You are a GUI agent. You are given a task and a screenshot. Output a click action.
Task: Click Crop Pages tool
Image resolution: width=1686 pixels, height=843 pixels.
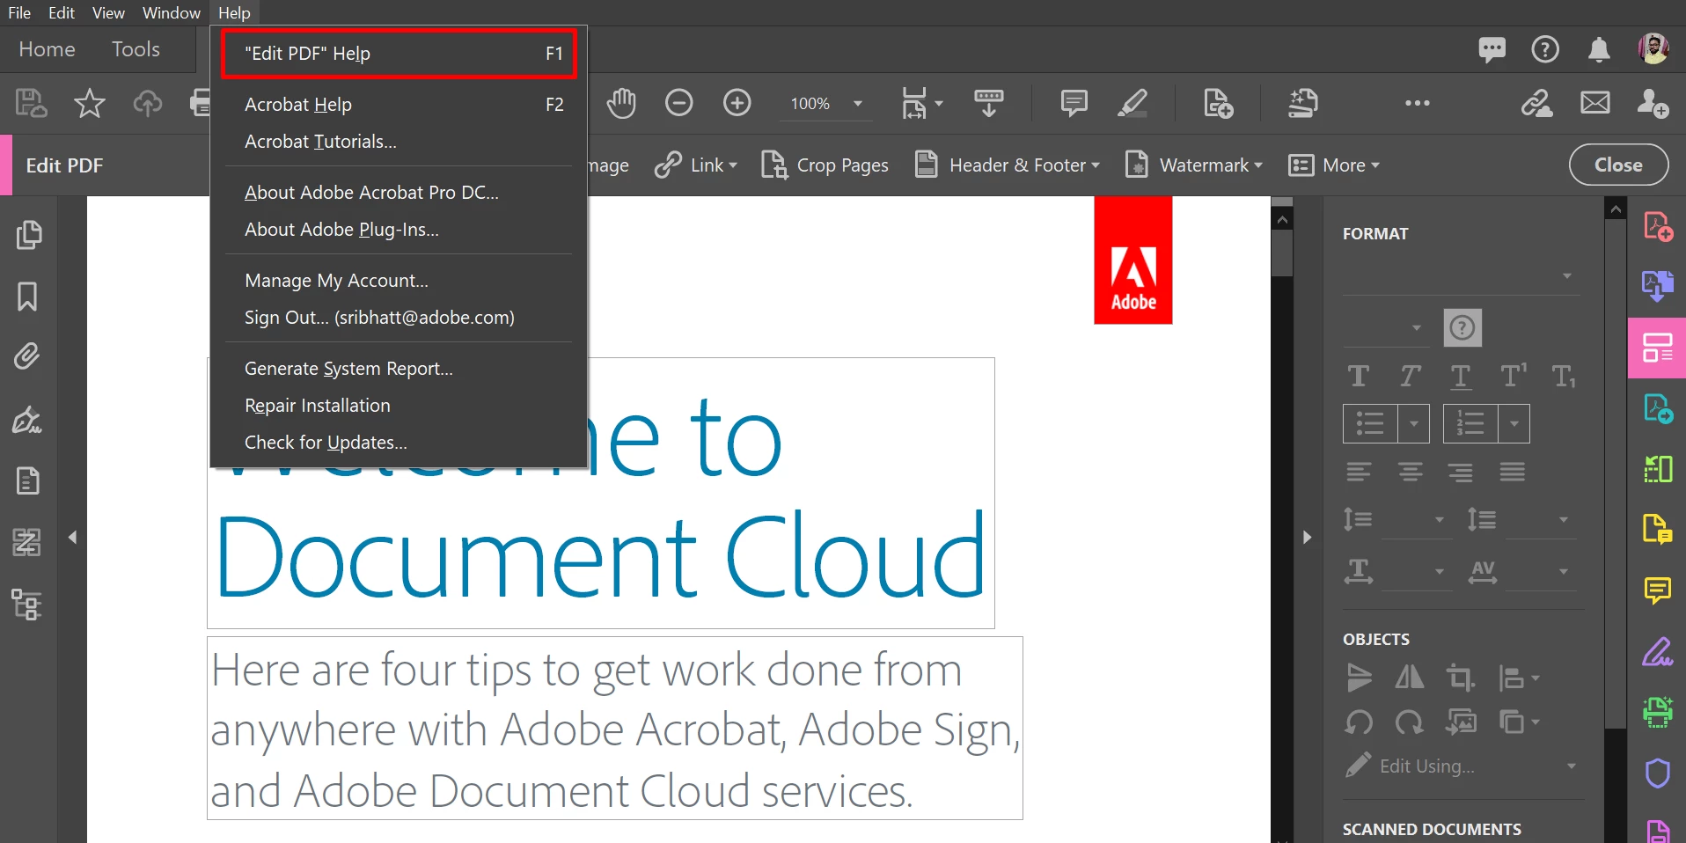point(825,165)
